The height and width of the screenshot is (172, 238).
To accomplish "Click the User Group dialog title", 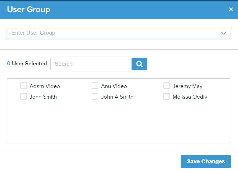I will click(28, 9).
